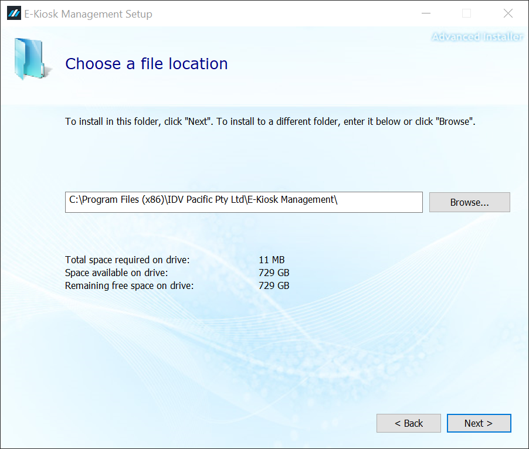The height and width of the screenshot is (449, 529).
Task: Click the "E-Kiosk Management Setup" window title
Action: 88,14
